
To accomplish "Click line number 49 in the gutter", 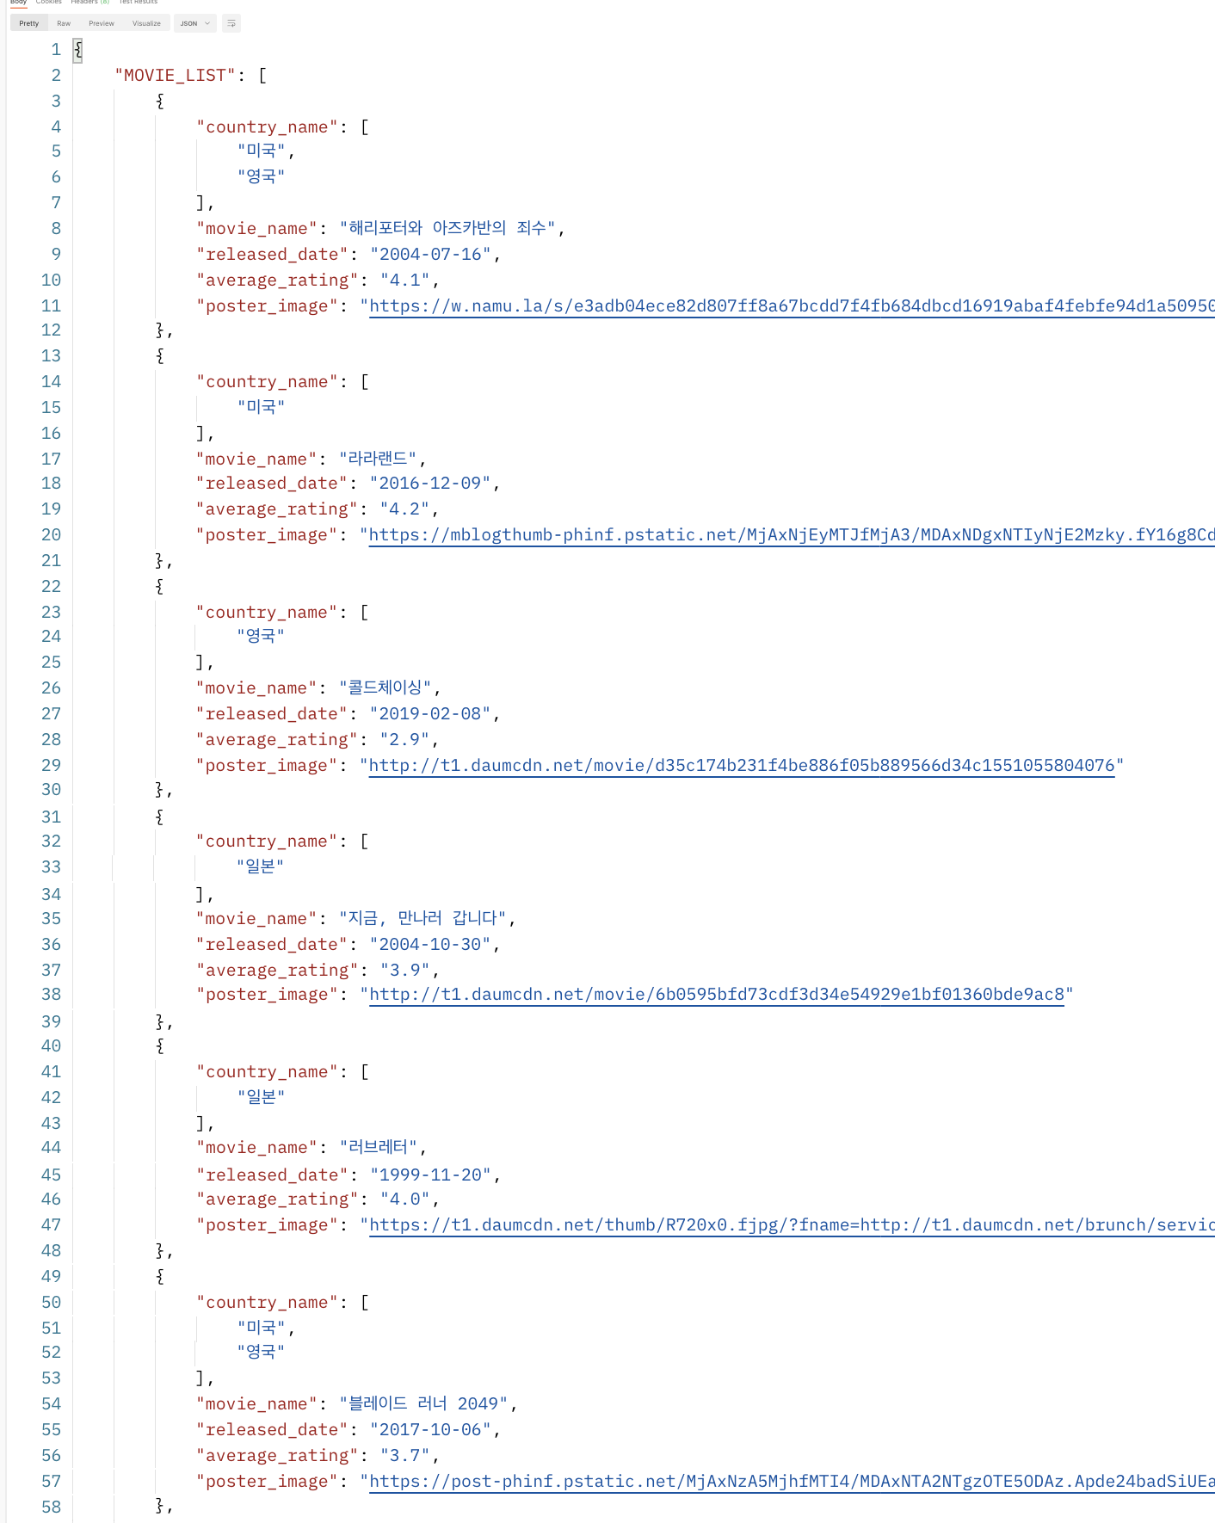I will (52, 1277).
